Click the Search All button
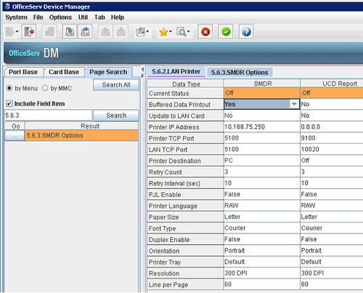Image resolution: width=363 pixels, height=293 pixels. 116,85
